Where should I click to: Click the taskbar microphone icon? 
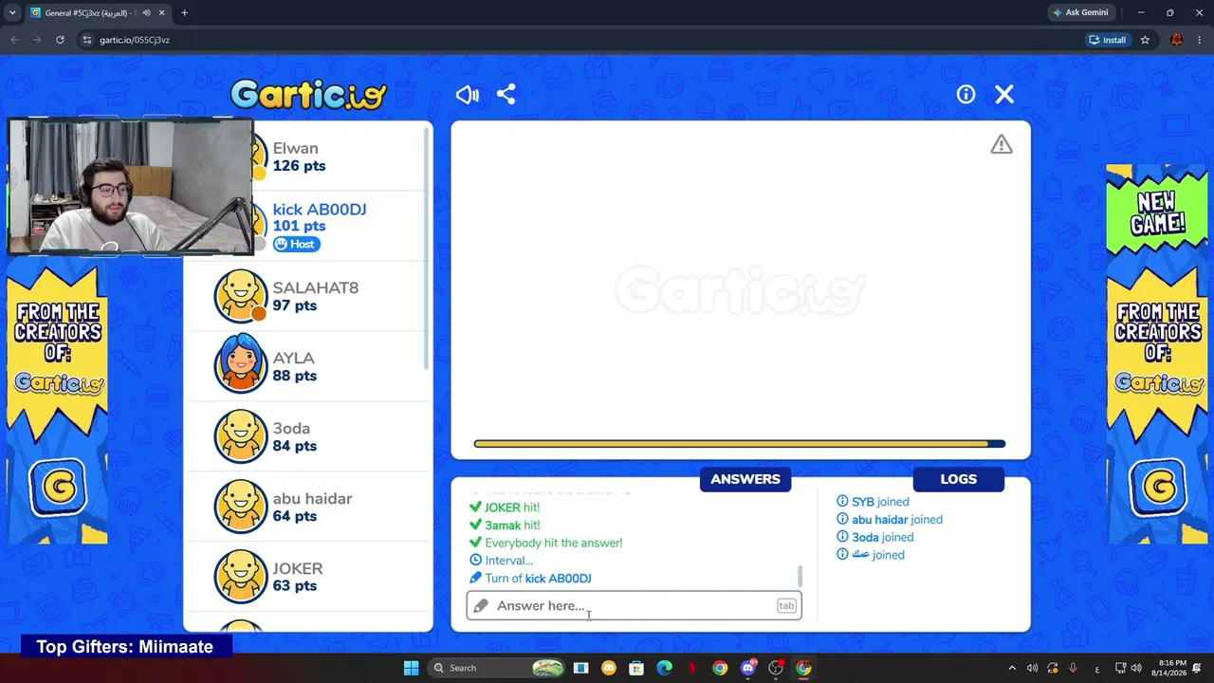[1073, 668]
